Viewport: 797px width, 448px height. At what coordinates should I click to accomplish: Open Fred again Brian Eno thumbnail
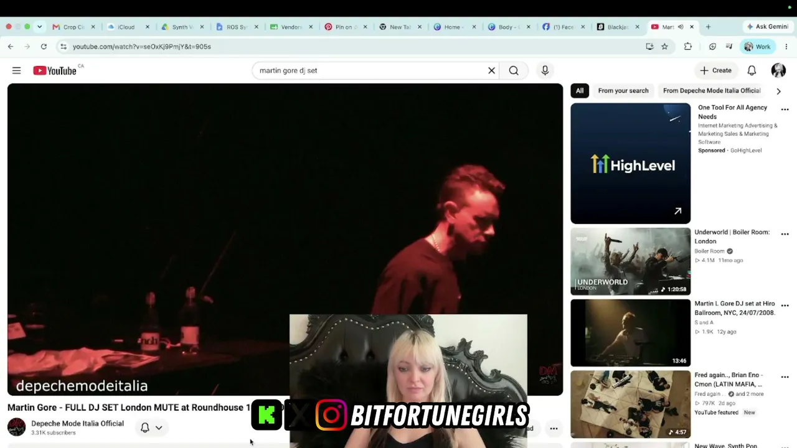coord(631,404)
